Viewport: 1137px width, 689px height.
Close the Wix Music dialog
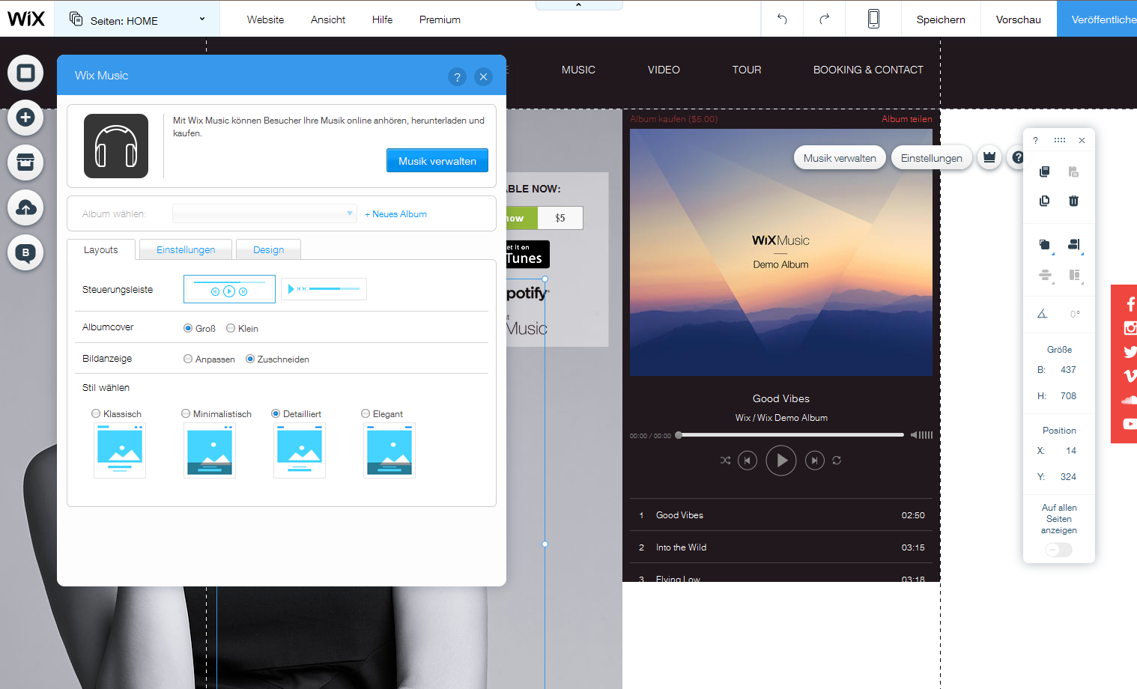pyautogui.click(x=484, y=76)
